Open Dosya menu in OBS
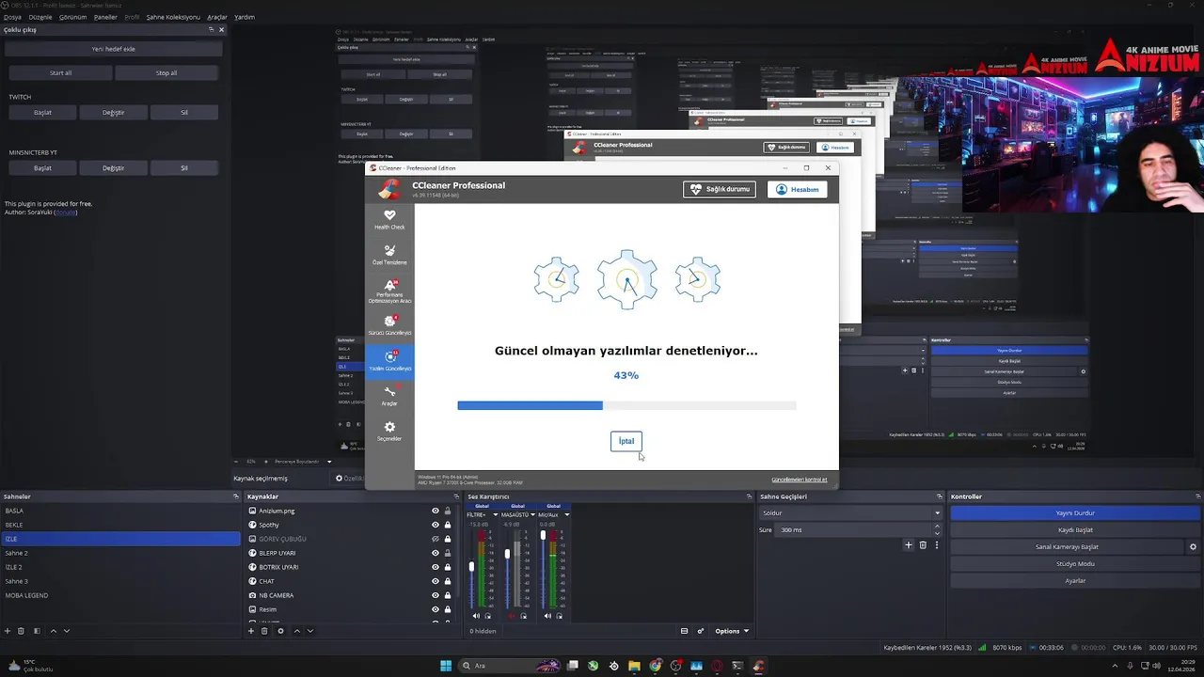 (12, 17)
